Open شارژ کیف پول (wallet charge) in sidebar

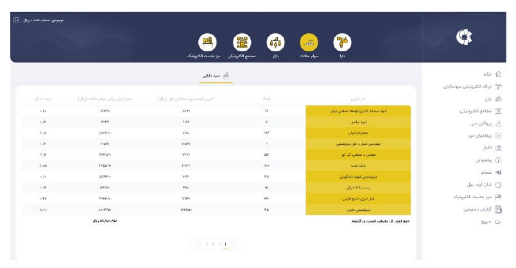[x=484, y=185]
